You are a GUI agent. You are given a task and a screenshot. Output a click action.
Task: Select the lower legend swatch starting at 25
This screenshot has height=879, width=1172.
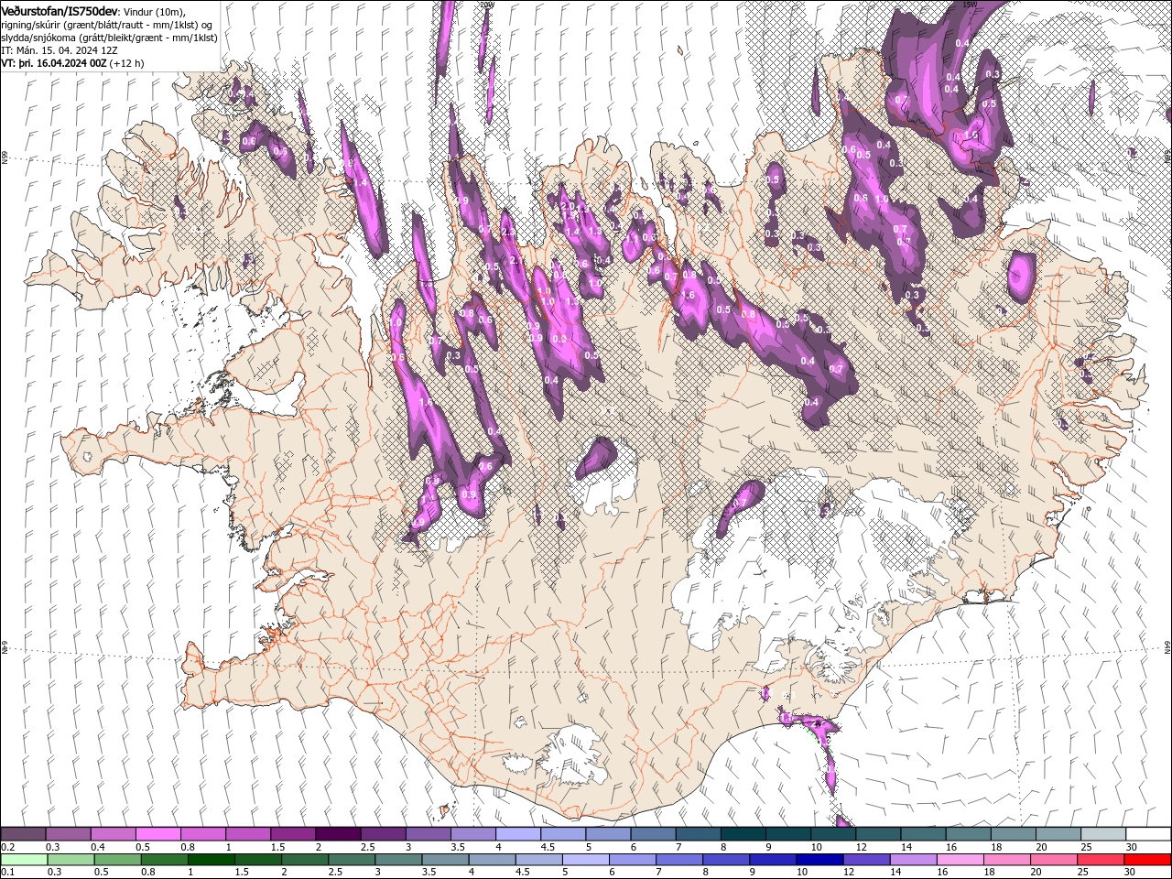coord(1101,860)
